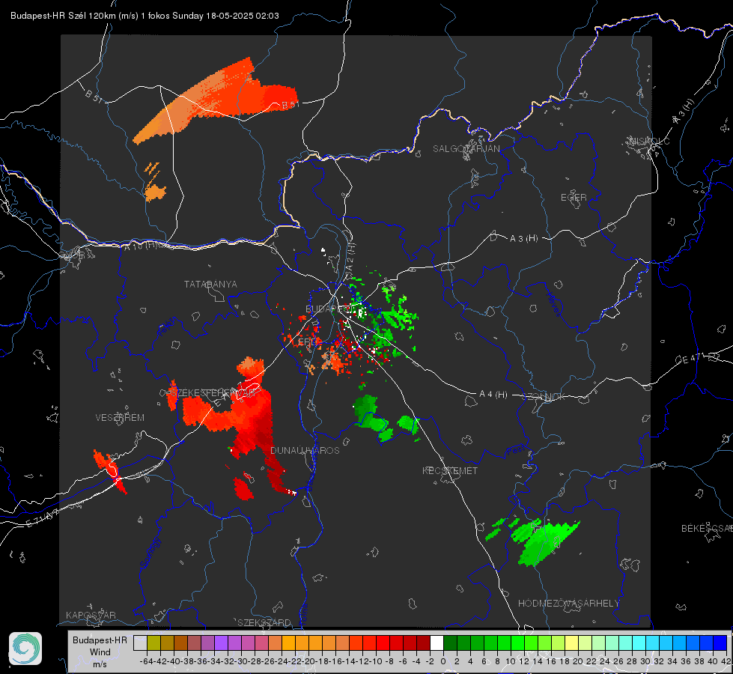
Task: Click the '42' legend value
Action: click(x=726, y=661)
